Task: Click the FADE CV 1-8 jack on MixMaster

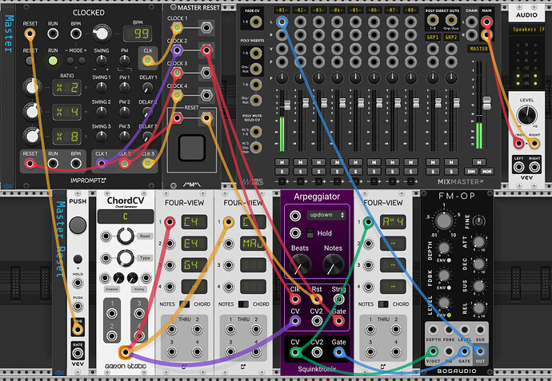Action: [x=255, y=22]
